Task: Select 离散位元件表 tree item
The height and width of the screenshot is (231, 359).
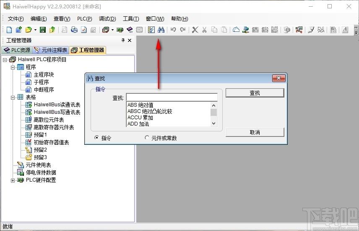Action: pyautogui.click(x=49, y=120)
